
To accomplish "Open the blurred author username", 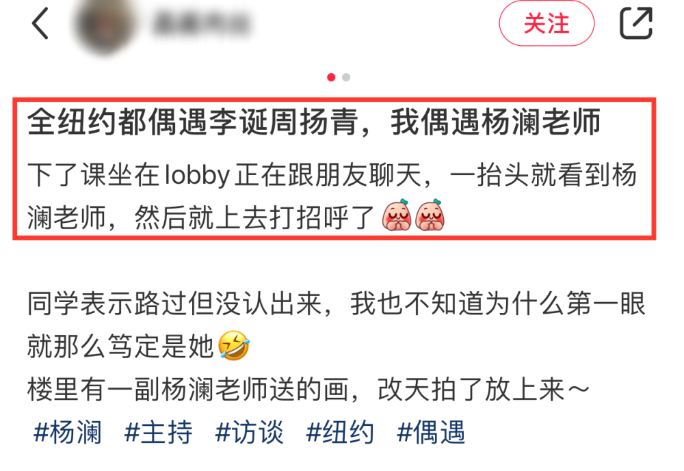I will click(x=201, y=23).
